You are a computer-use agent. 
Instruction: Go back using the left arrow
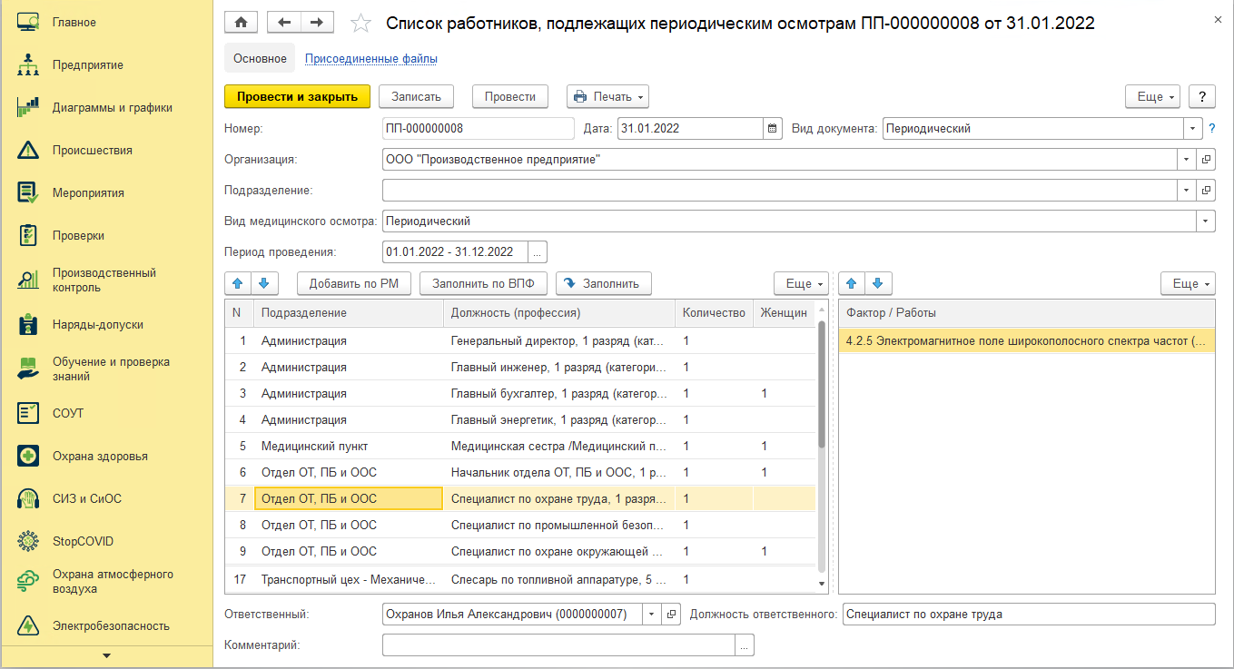point(284,23)
